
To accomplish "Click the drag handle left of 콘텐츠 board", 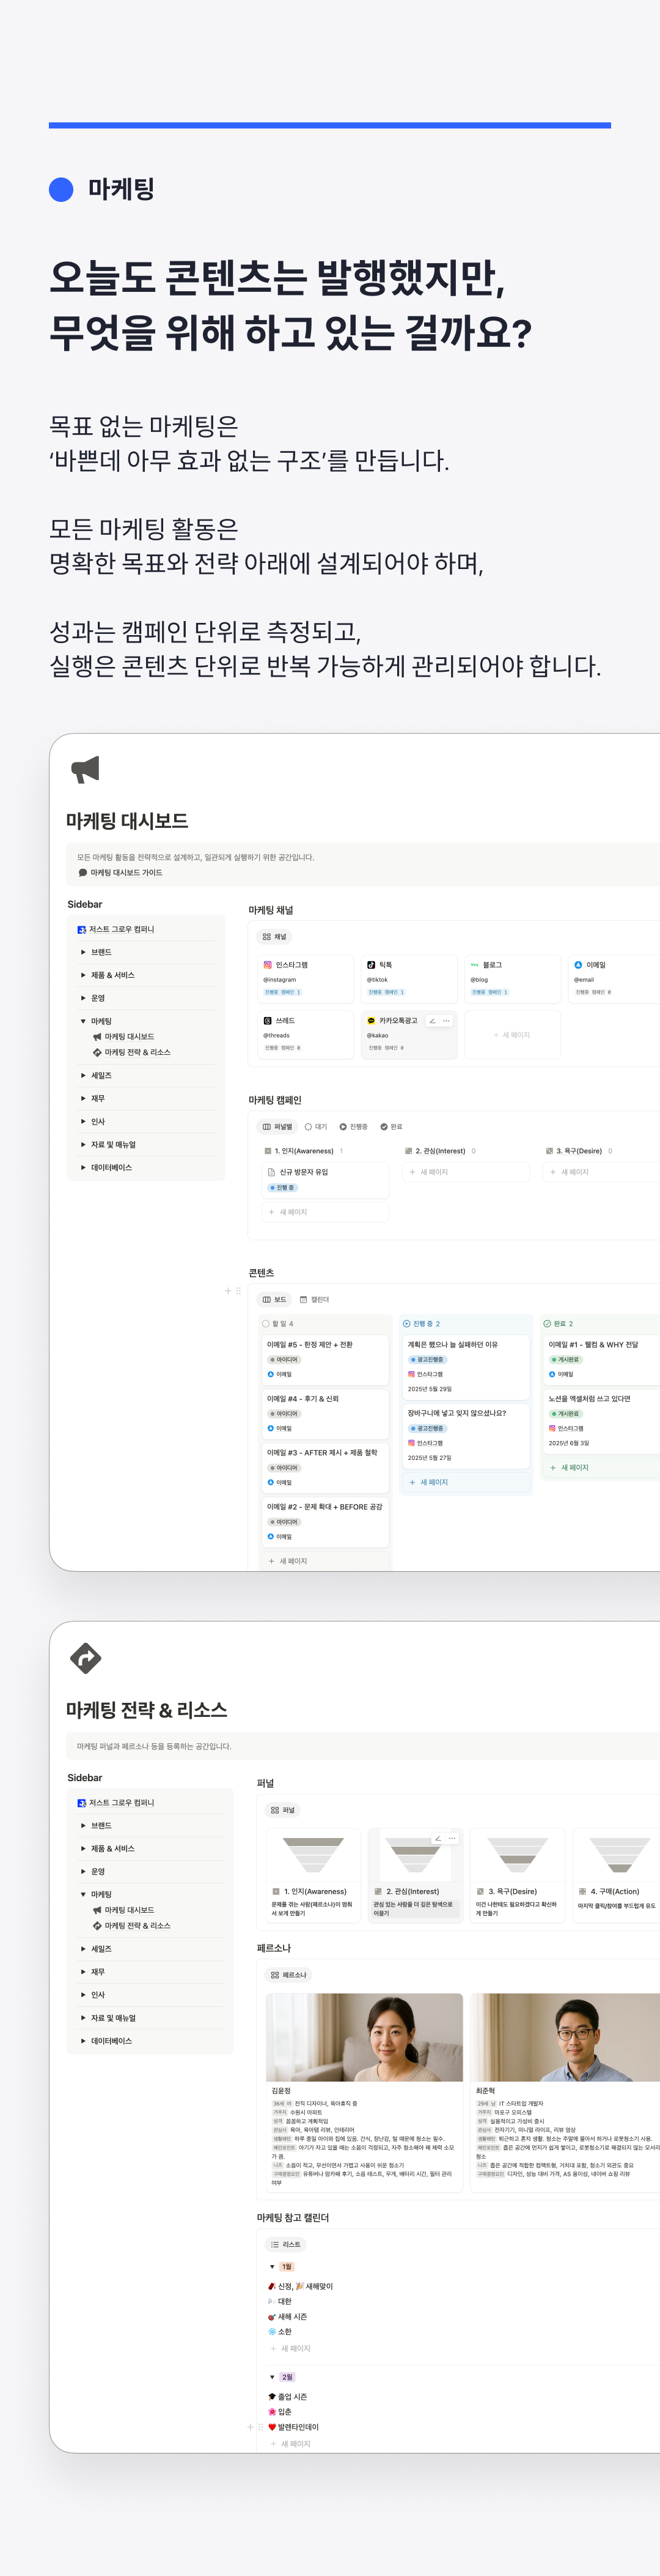I will tap(238, 1291).
